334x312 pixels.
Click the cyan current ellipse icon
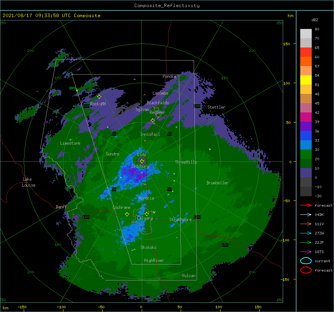click(x=306, y=261)
